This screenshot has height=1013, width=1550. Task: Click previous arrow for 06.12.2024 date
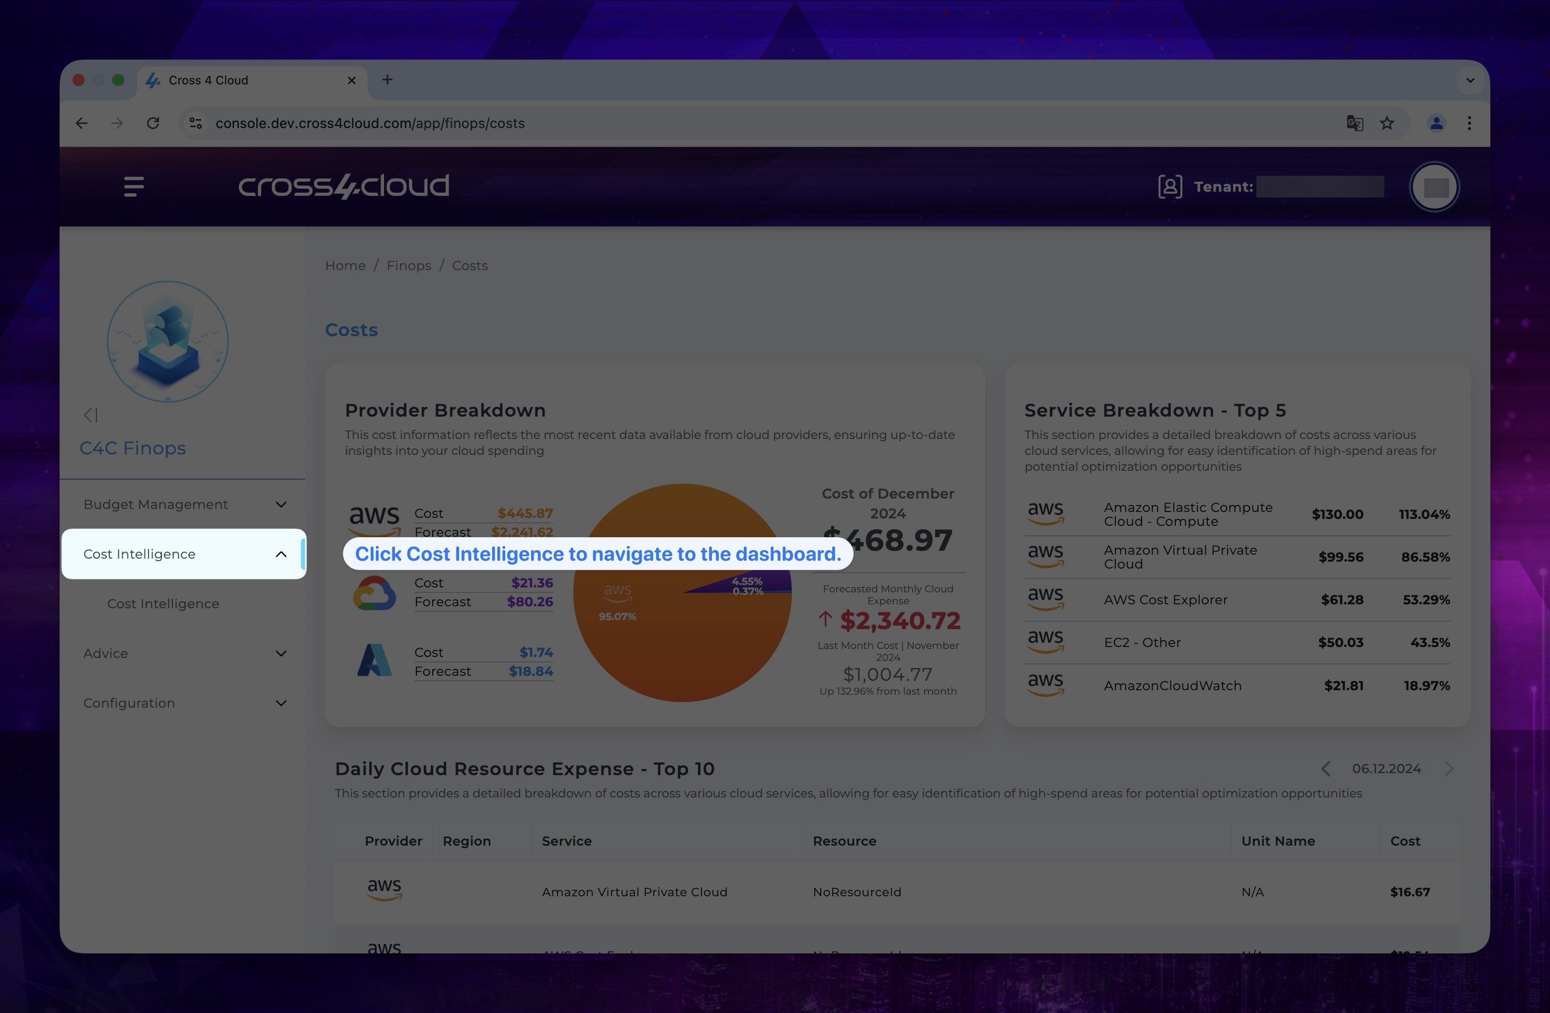coord(1325,769)
